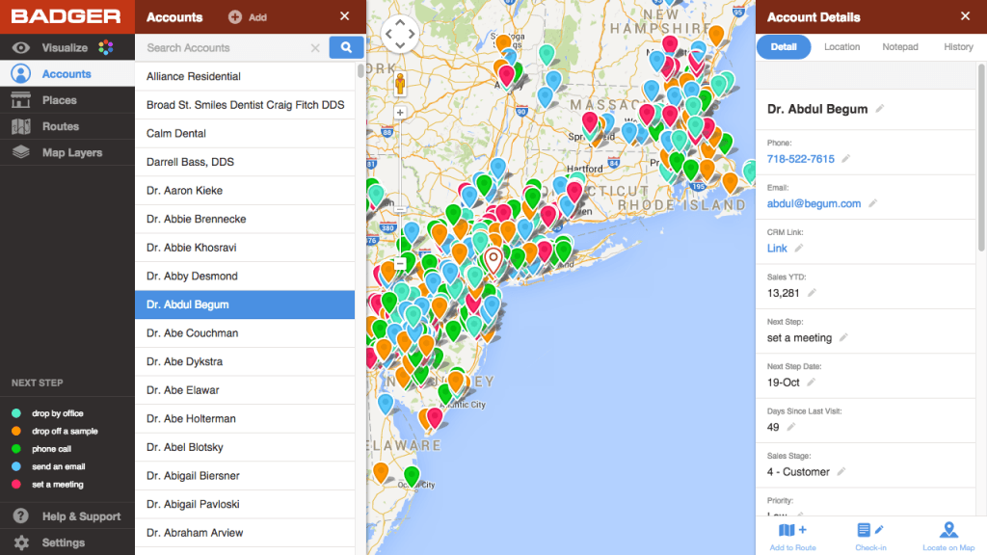Zoom in using the map zoom slider plus control

pos(399,112)
